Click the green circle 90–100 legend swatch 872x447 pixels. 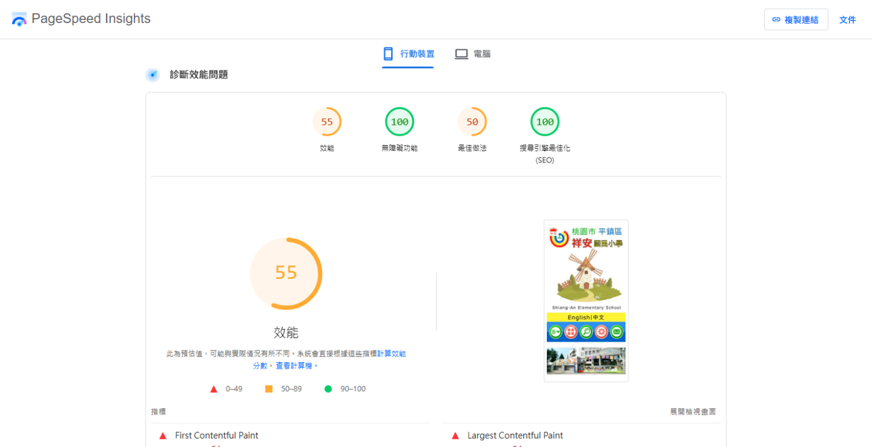click(328, 389)
